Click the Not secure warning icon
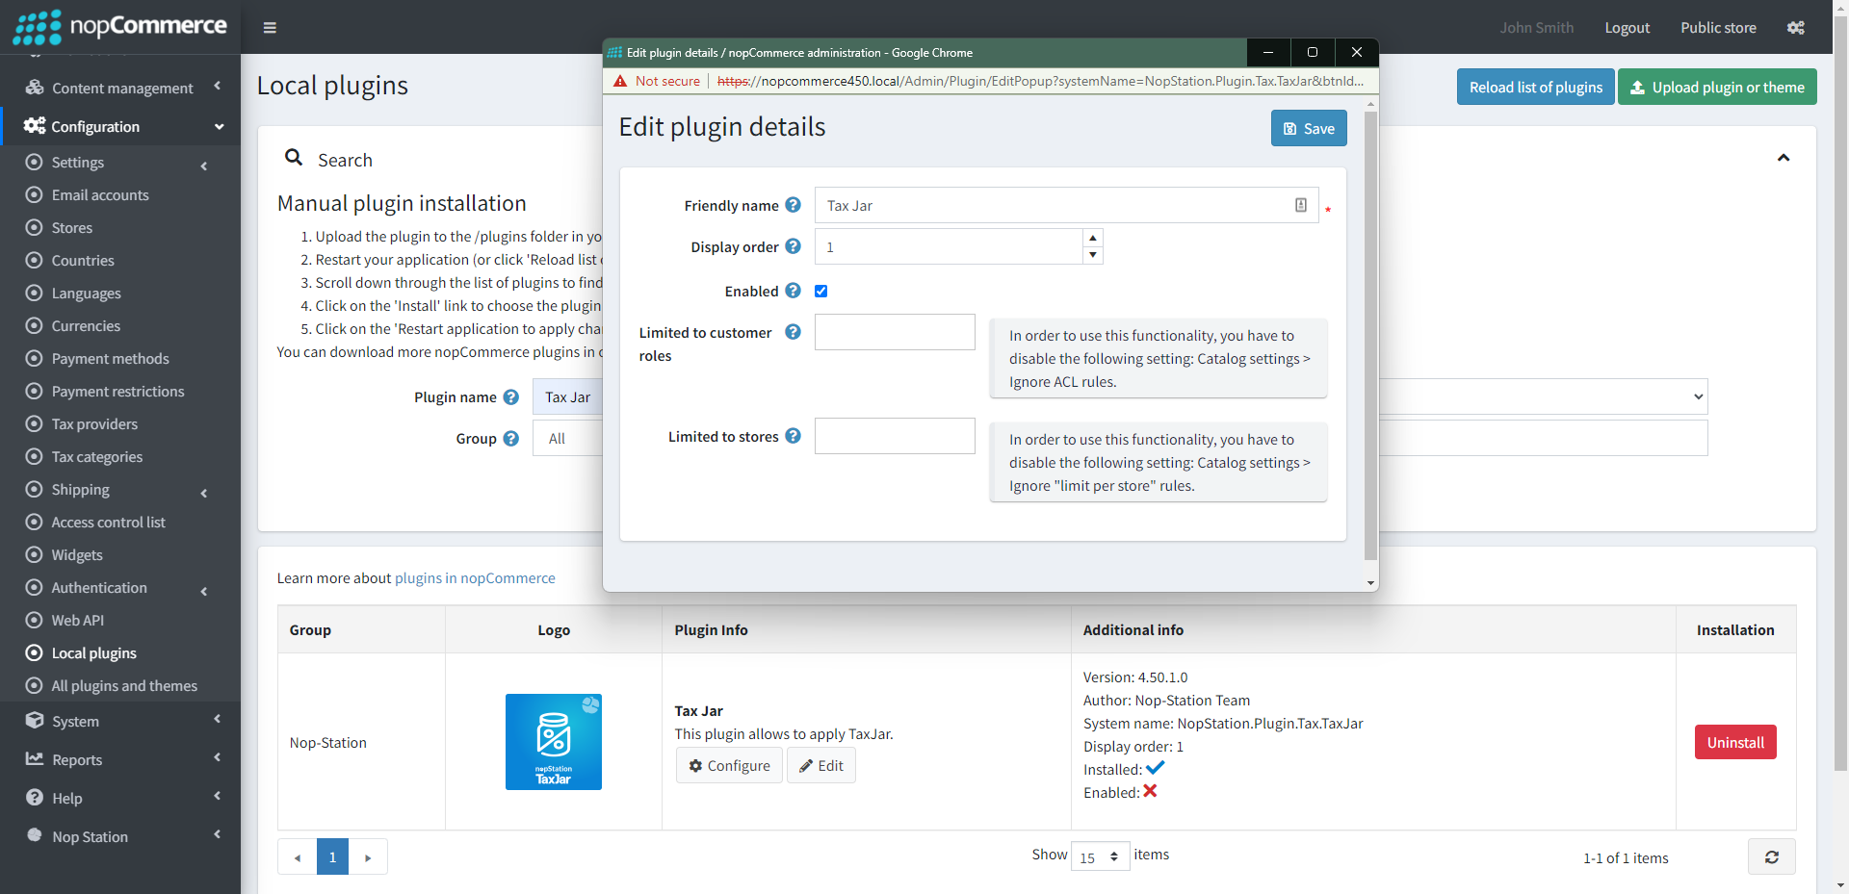 coord(620,81)
